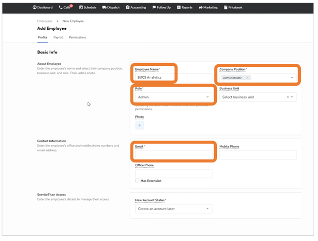Open the Calls section with notification badge
318x241 pixels.
pyautogui.click(x=65, y=8)
